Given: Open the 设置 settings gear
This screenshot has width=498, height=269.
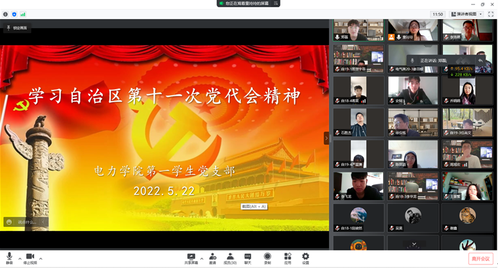Looking at the screenshot, I should click(305, 259).
